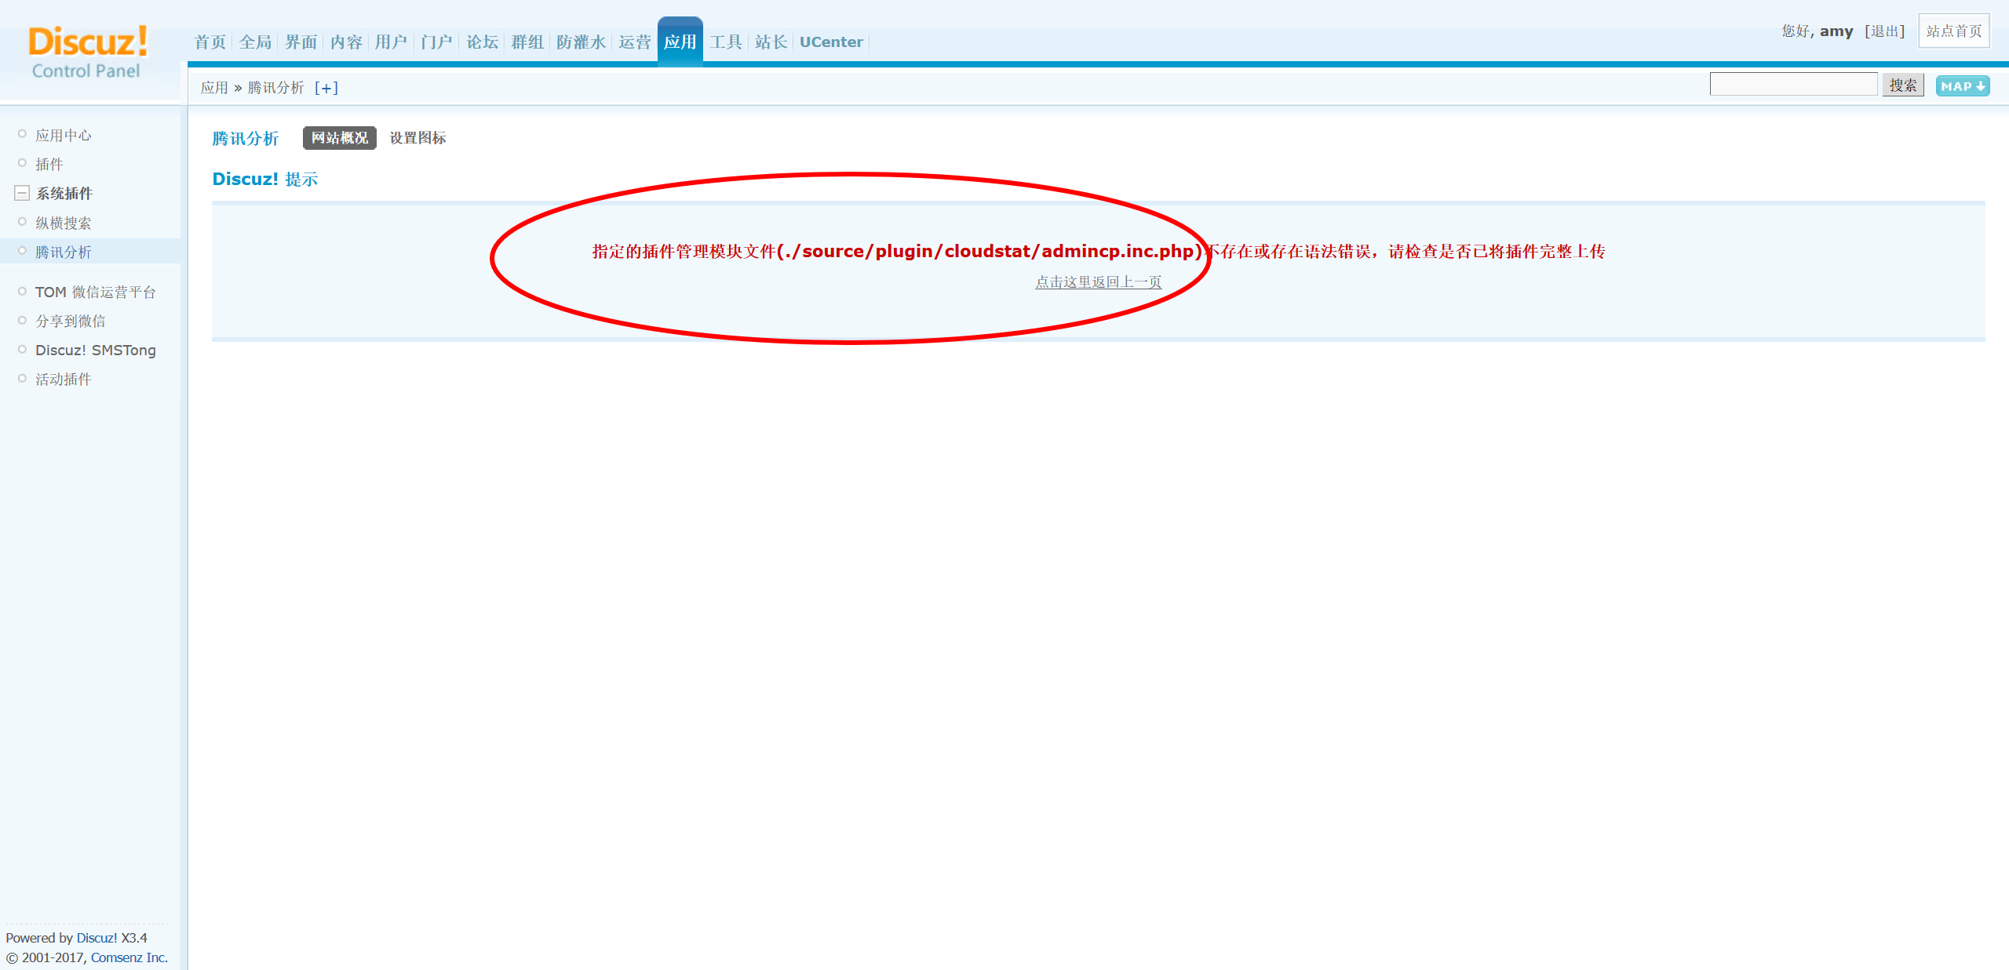
Task: Go to 站点首页 site home
Action: (1954, 31)
